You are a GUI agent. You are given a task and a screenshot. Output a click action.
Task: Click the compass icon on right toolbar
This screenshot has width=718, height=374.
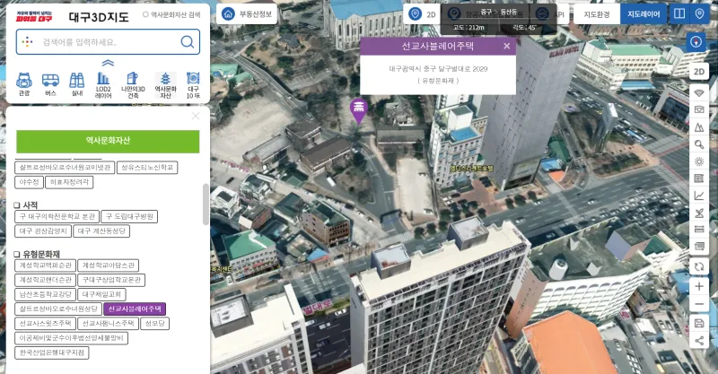point(699,42)
